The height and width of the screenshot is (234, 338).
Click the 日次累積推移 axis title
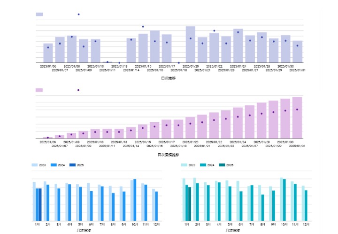[x=168, y=154]
